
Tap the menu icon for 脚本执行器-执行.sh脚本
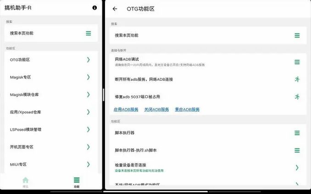[x=297, y=150]
